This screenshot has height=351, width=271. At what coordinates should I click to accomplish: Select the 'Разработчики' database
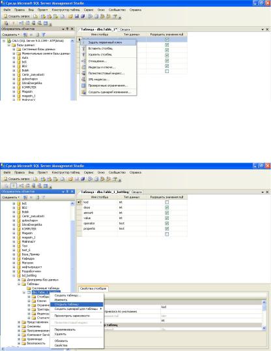pos(31,271)
